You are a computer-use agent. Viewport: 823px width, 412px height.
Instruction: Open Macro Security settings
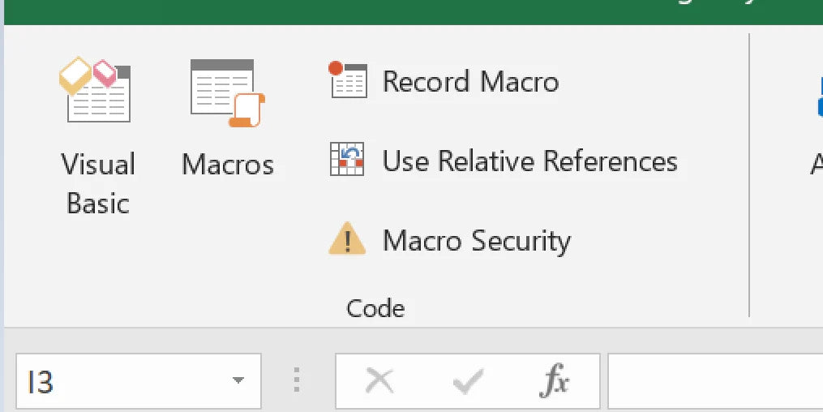click(450, 240)
